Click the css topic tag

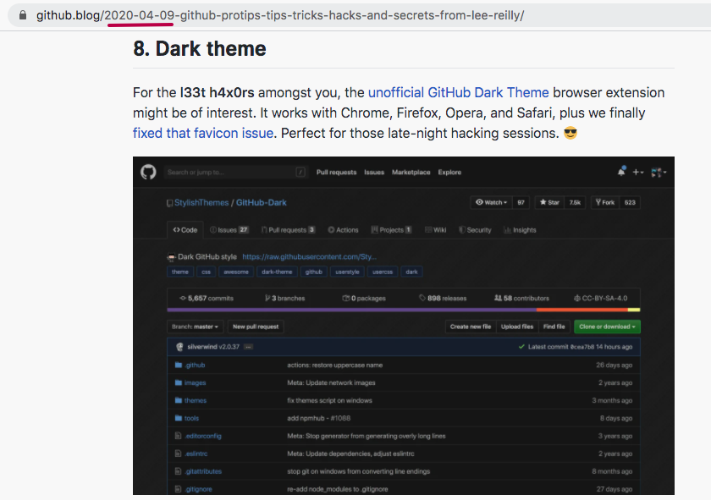coord(206,272)
